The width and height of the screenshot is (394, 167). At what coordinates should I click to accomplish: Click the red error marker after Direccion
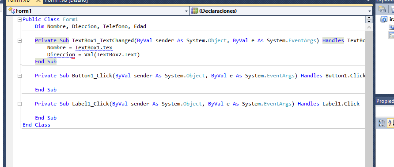pos(73,58)
